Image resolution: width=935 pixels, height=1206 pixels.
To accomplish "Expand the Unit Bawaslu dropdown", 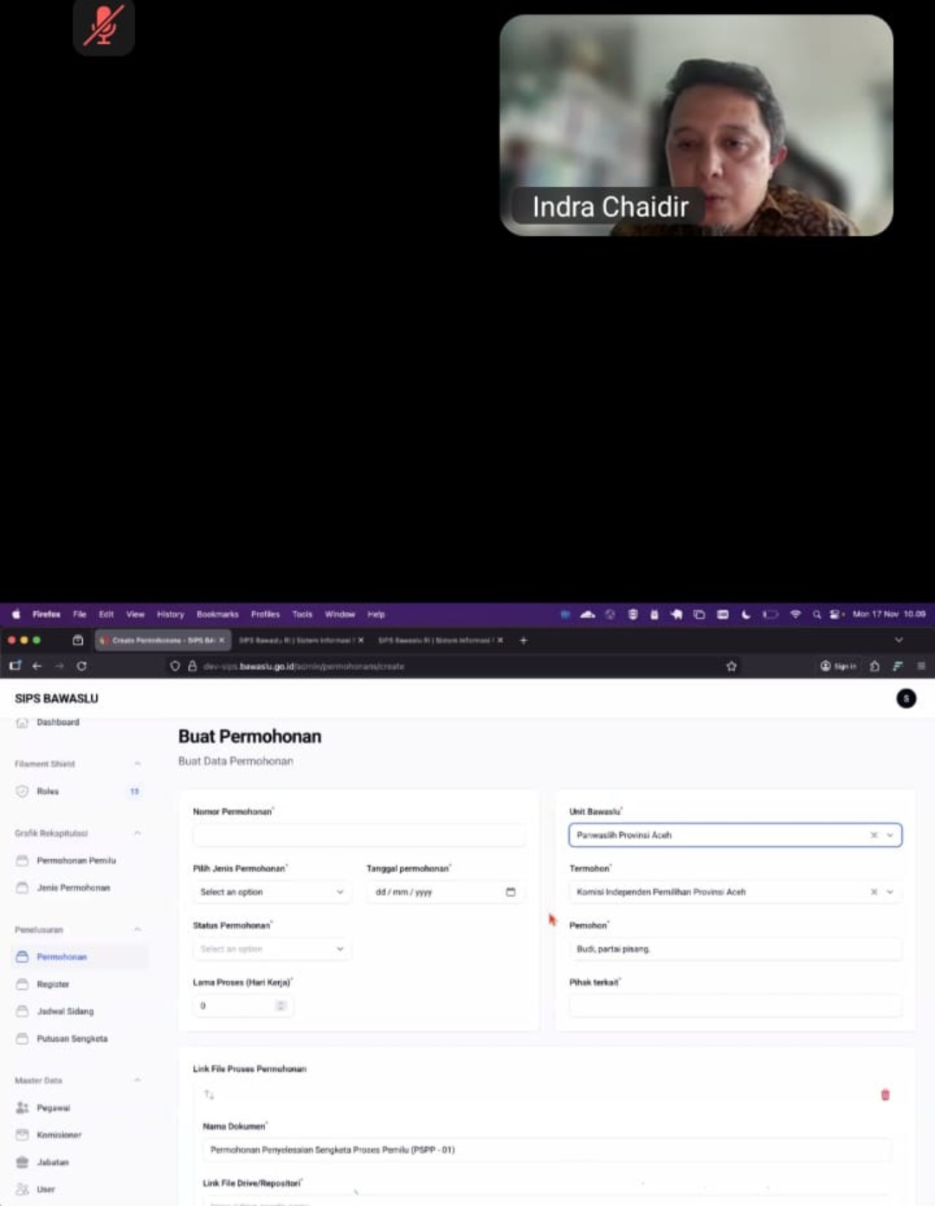I will click(x=890, y=835).
